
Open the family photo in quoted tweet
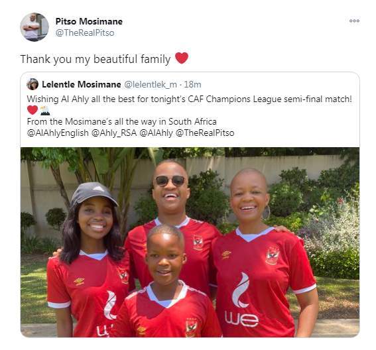tap(190, 242)
